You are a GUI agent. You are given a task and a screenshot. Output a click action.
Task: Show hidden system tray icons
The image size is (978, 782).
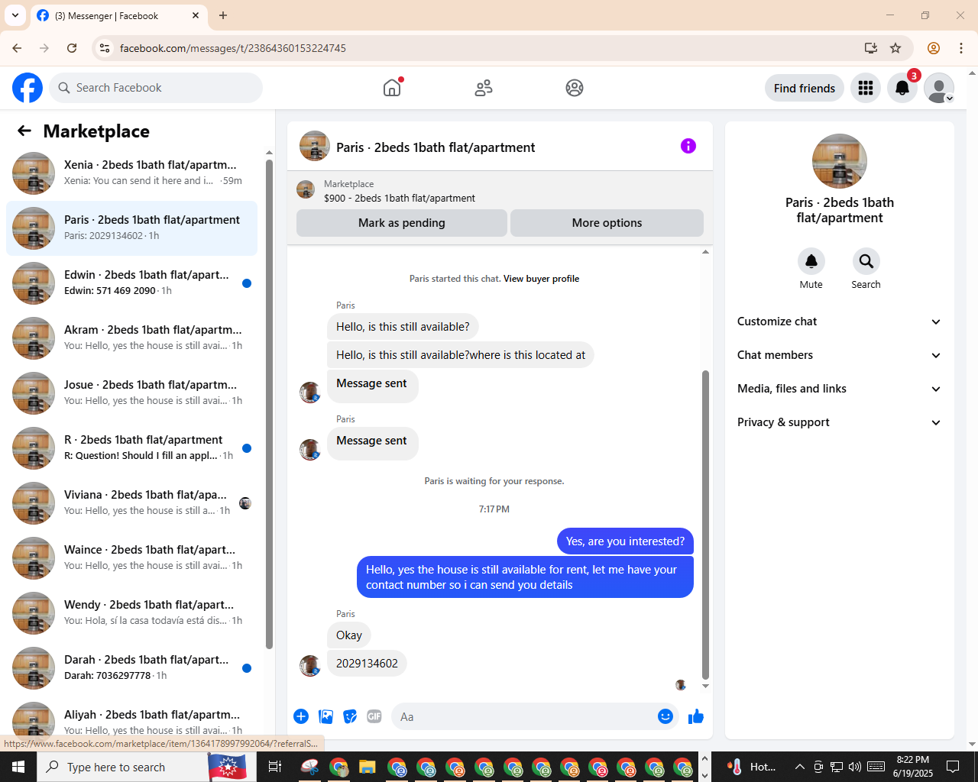click(x=799, y=767)
